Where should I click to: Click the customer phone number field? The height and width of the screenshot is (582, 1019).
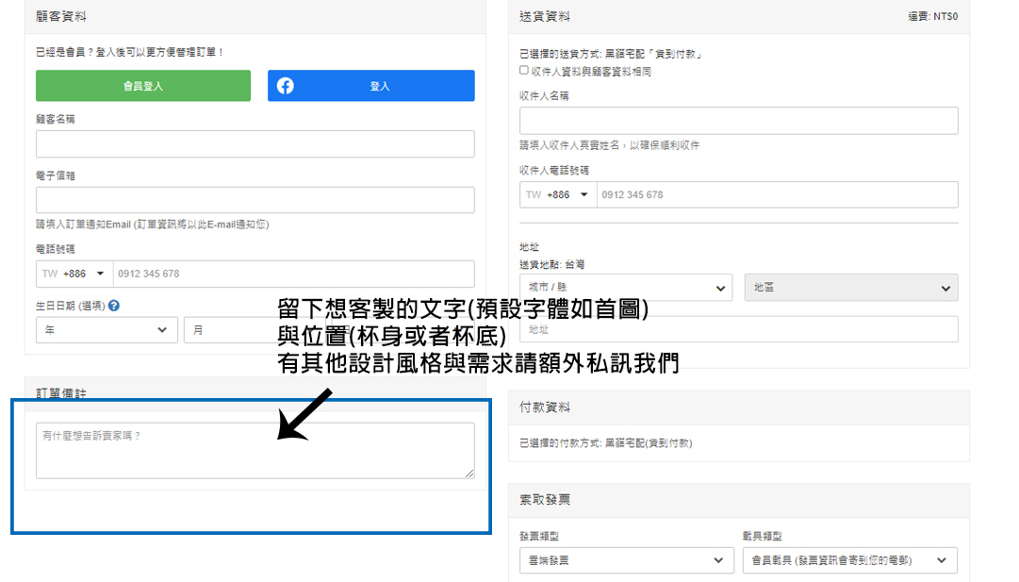292,274
